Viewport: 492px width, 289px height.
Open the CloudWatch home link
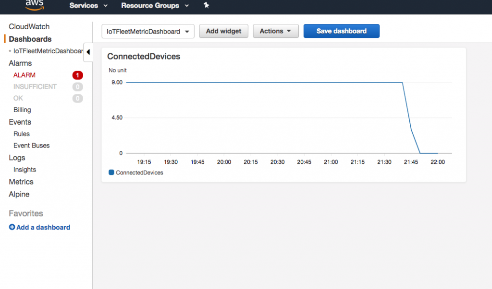(x=29, y=27)
